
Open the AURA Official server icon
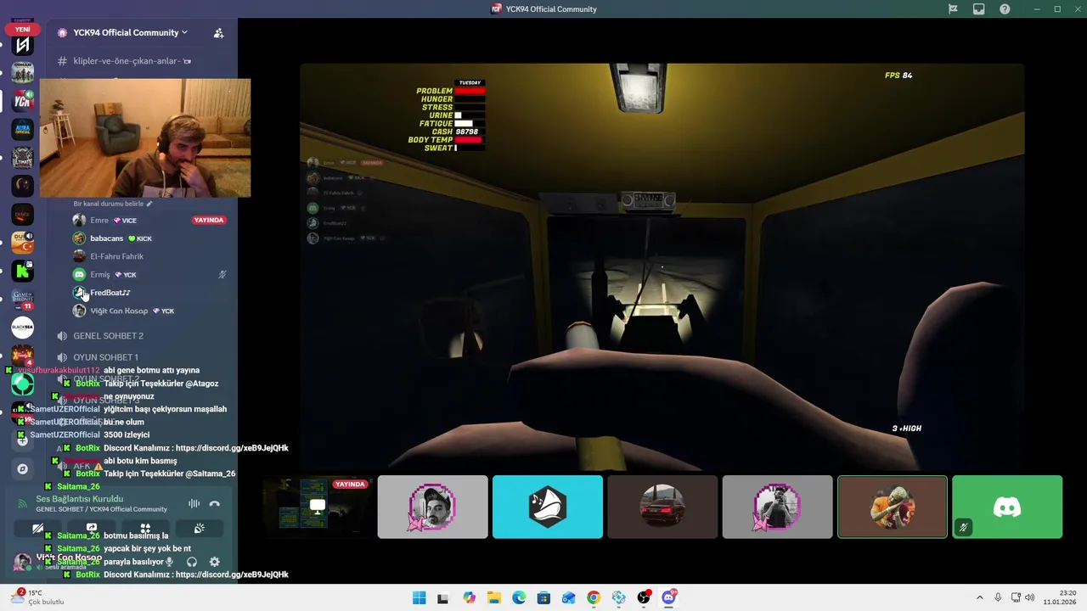pyautogui.click(x=23, y=129)
